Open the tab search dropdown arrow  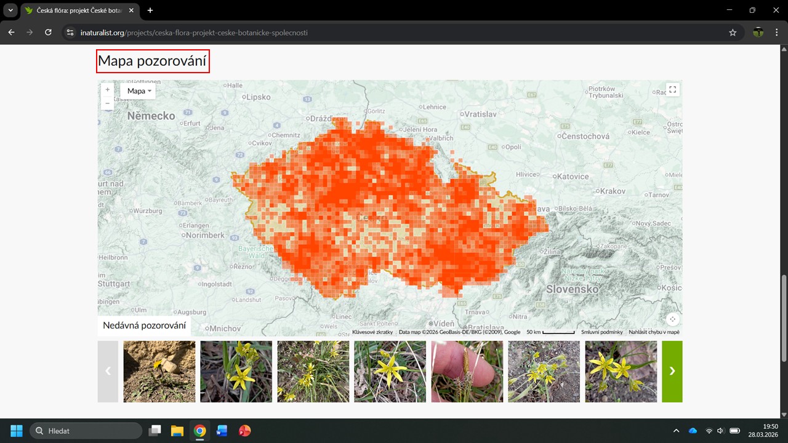click(x=10, y=10)
